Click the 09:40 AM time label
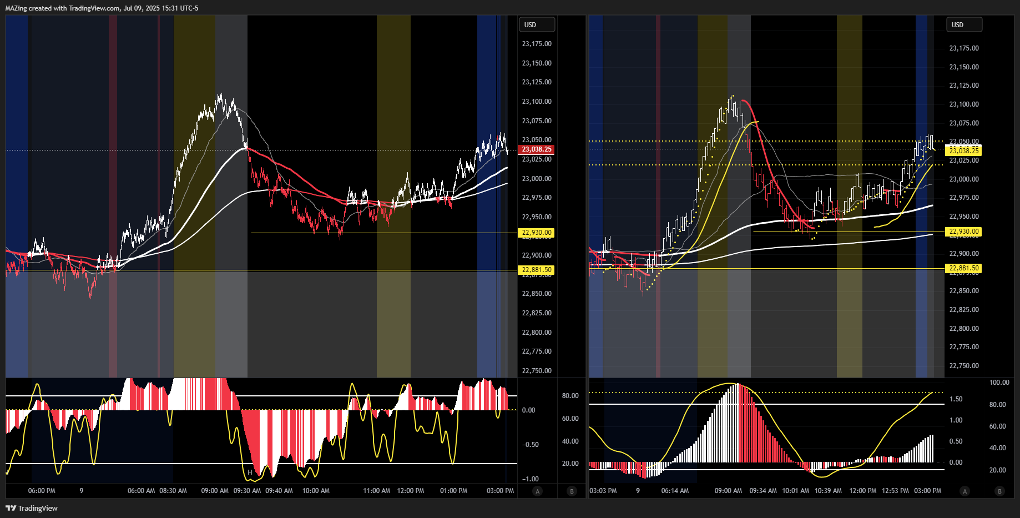1020x518 pixels. coord(279,491)
